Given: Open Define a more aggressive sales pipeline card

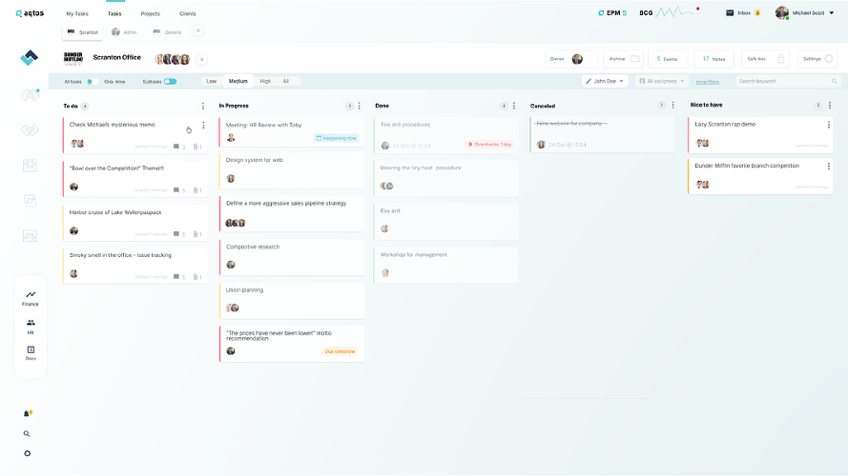Looking at the screenshot, I should 292,213.
